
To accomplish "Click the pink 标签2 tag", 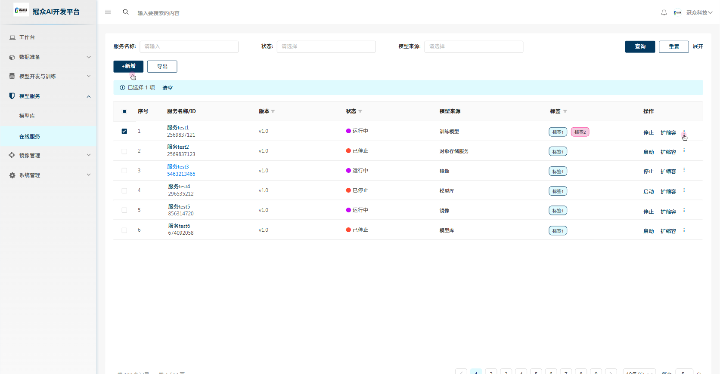I will [x=580, y=132].
